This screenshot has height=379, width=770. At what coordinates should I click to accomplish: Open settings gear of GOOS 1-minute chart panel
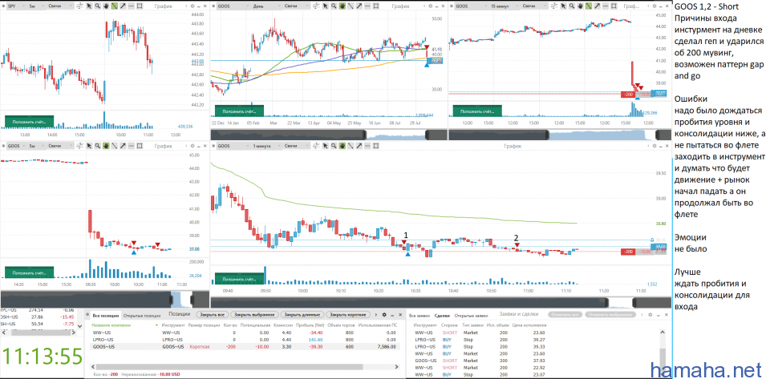point(654,146)
